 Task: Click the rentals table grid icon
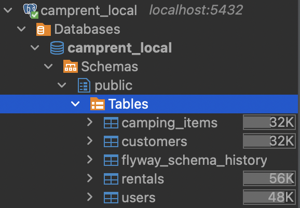click(x=111, y=179)
